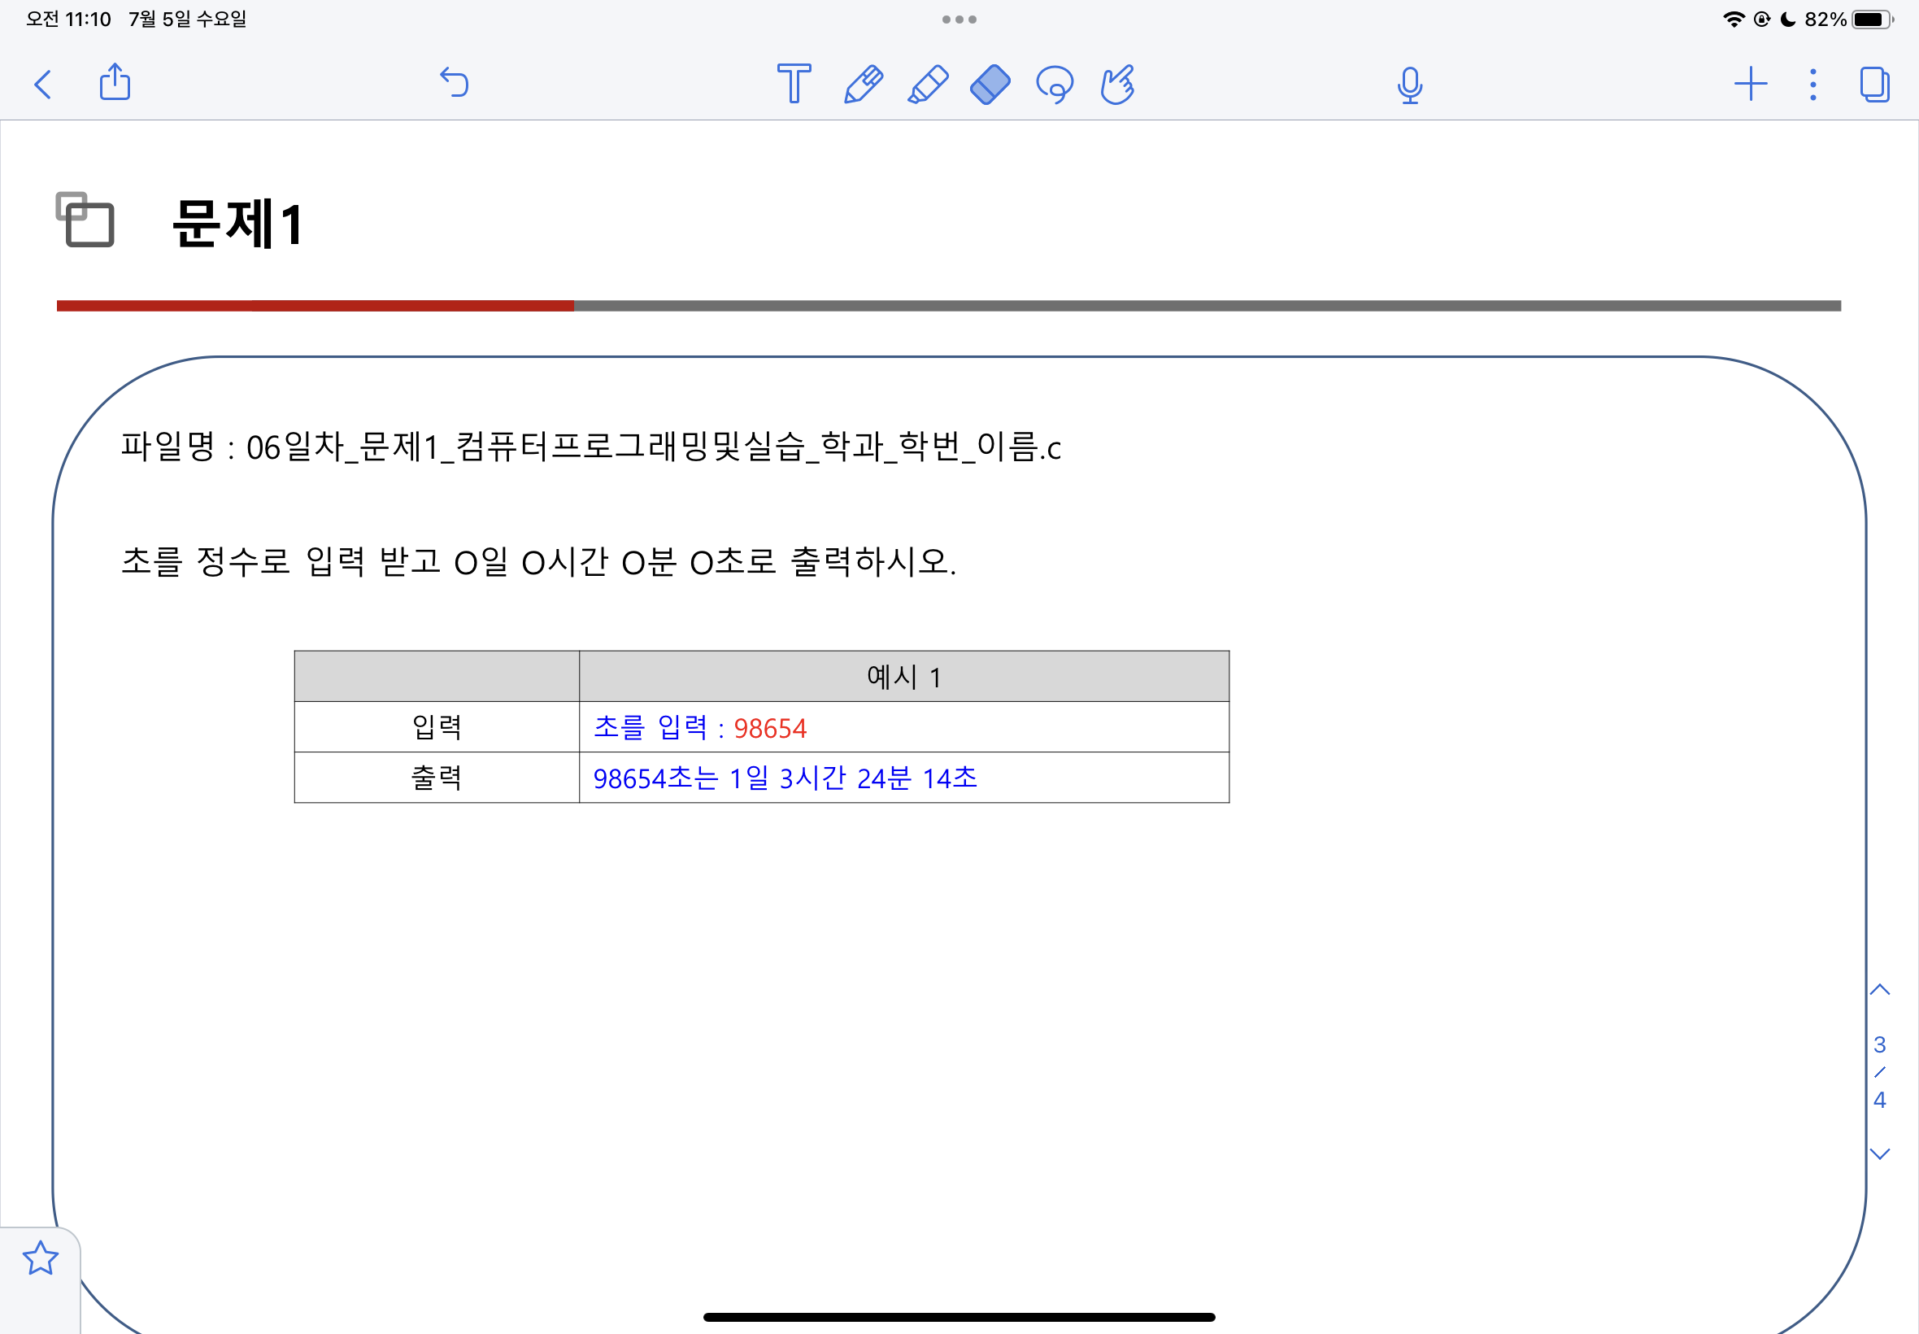This screenshot has height=1334, width=1919.
Task: Tap the 3/4 page number indicator
Action: 1880,1072
